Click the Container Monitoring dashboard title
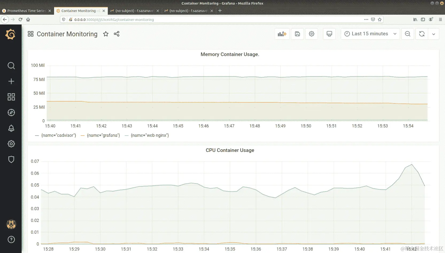This screenshot has height=253, width=445. point(67,34)
